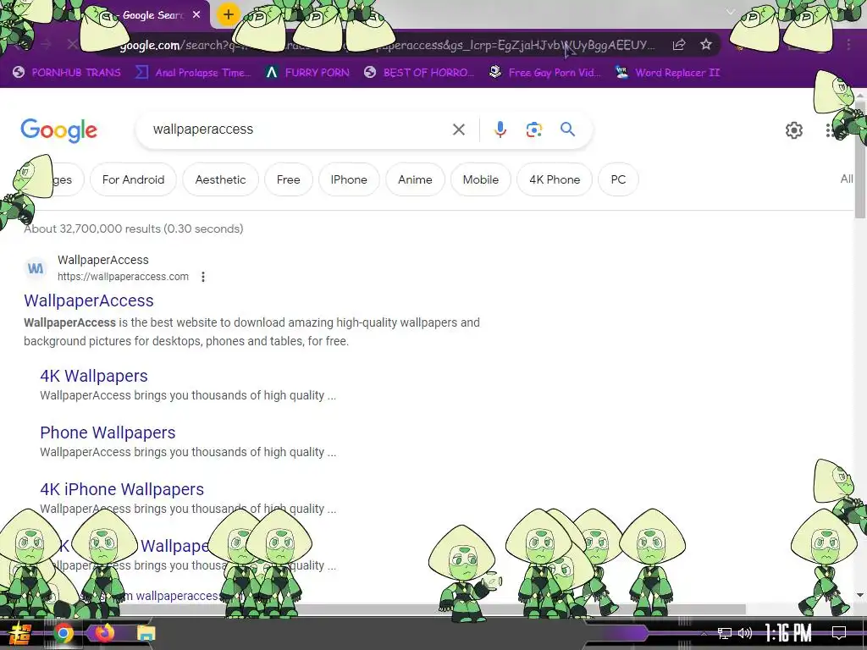This screenshot has height=650, width=867.
Task: Click the share page icon in address bar
Action: (679, 45)
